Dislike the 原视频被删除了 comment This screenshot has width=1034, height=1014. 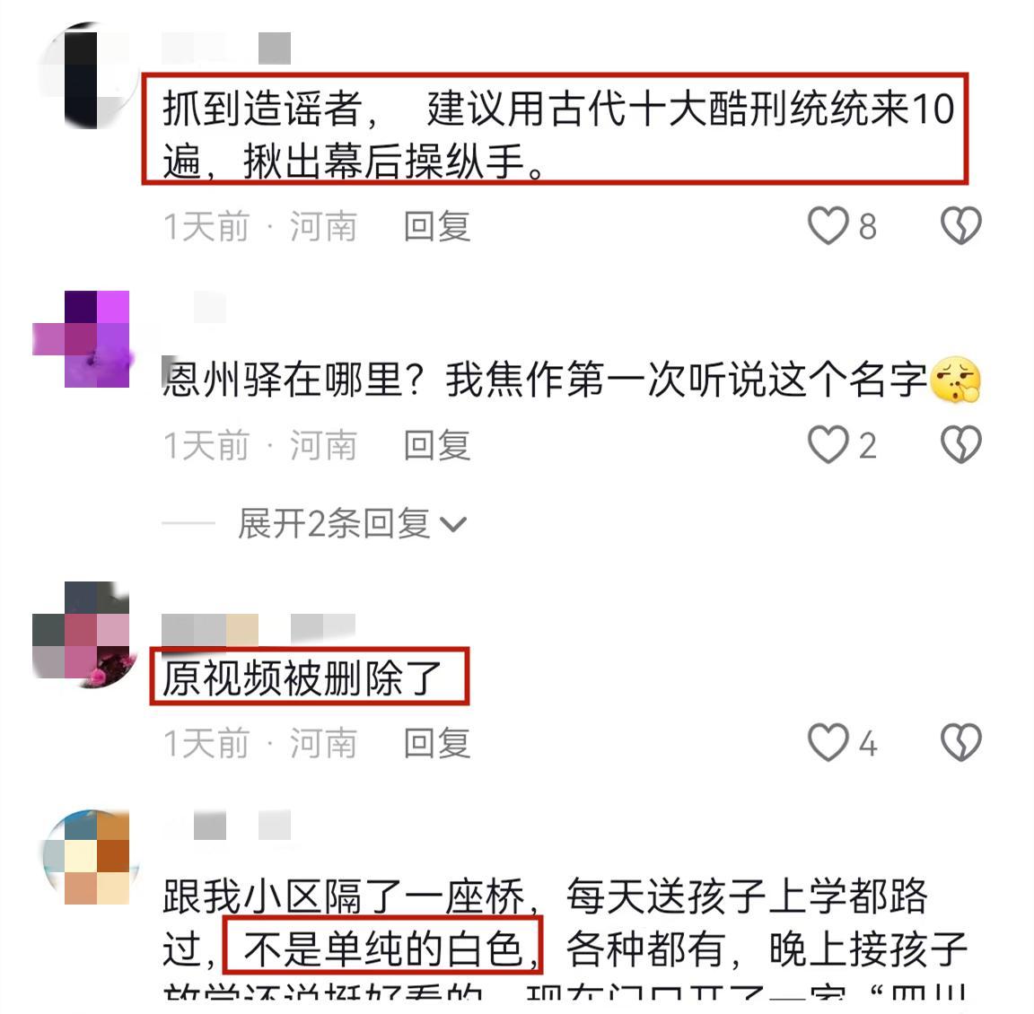click(x=960, y=742)
